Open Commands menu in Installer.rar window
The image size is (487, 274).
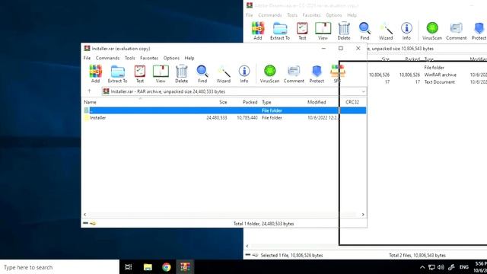(x=107, y=58)
